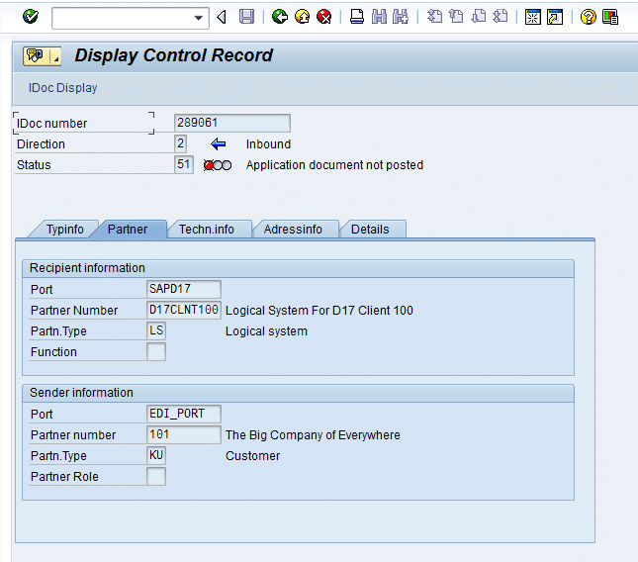Click the blue Inbound arrow icon

[x=218, y=144]
